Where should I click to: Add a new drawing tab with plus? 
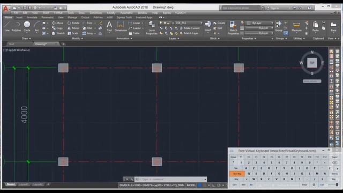[63, 44]
